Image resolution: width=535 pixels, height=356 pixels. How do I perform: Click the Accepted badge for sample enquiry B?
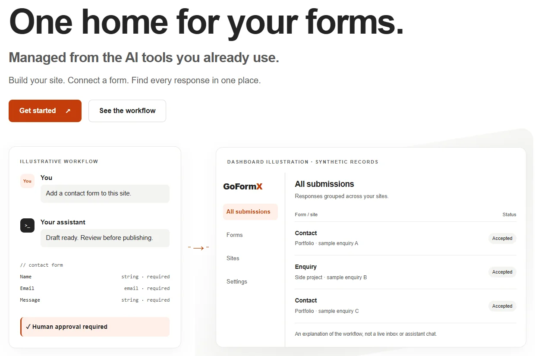(502, 272)
